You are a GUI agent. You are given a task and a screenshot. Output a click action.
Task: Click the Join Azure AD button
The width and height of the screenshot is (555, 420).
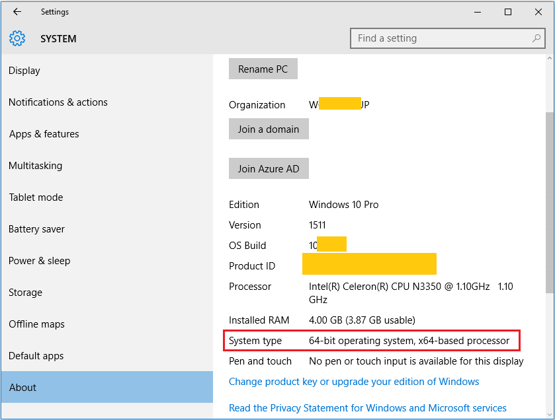[269, 168]
